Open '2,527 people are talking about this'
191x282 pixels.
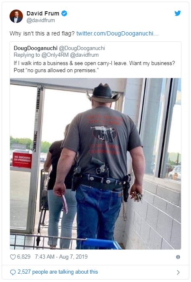58,272
